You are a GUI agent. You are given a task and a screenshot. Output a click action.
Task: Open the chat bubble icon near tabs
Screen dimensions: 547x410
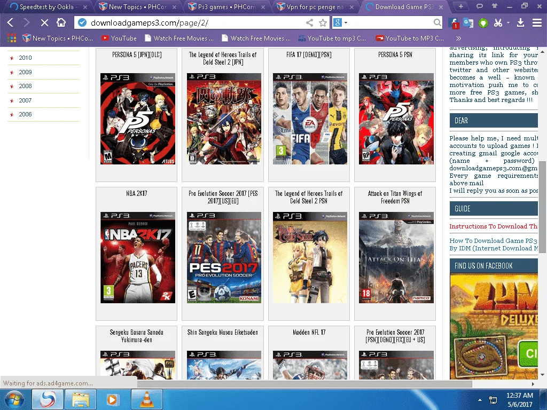[x=480, y=6]
